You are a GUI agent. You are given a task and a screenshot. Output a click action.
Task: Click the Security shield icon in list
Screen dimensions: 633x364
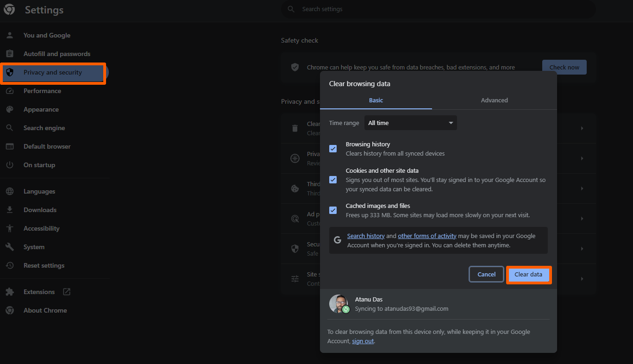(x=295, y=249)
